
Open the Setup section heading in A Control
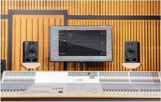click(x=68, y=33)
